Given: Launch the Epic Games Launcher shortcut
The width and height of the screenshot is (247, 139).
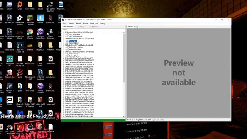Looking at the screenshot, I should 51,7.
